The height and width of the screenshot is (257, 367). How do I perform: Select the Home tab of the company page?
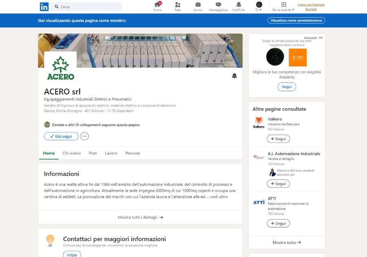tap(49, 153)
